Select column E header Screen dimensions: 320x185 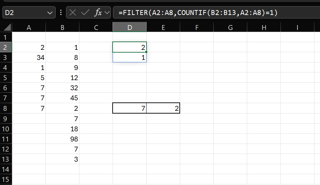pos(163,28)
